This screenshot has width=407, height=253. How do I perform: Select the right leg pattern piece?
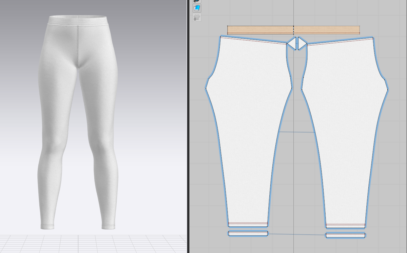coord(344,132)
